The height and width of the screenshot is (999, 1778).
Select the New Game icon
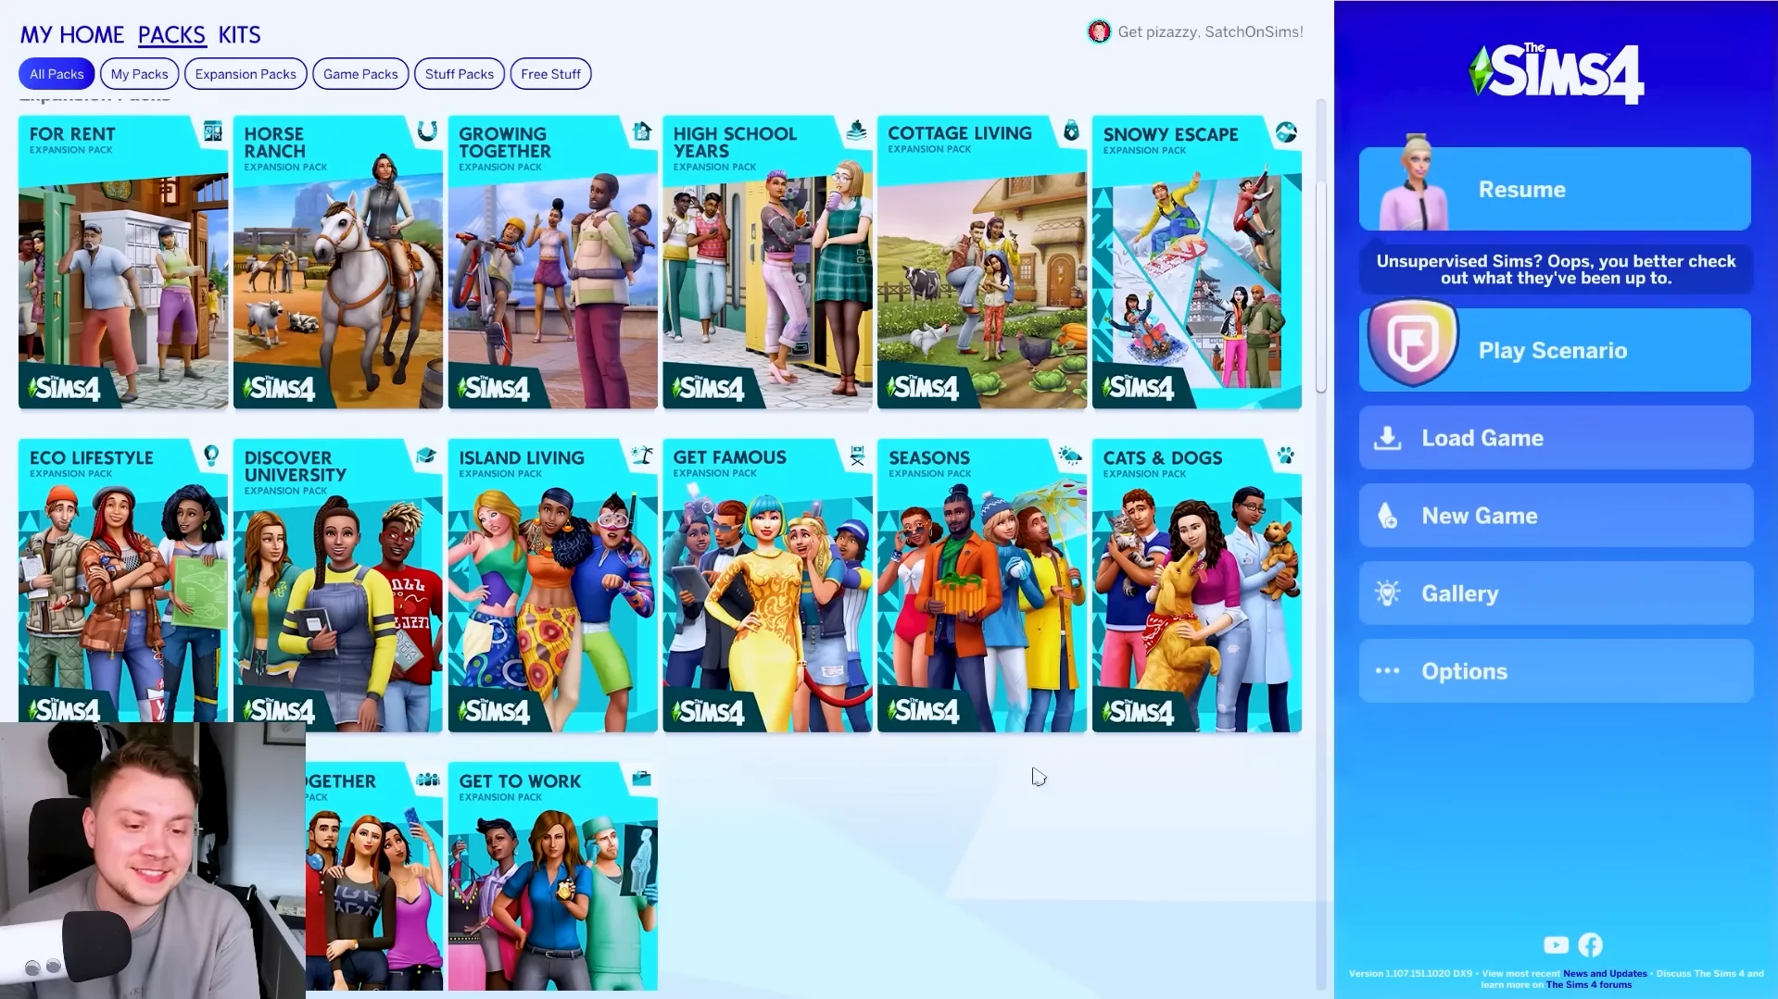tap(1387, 516)
